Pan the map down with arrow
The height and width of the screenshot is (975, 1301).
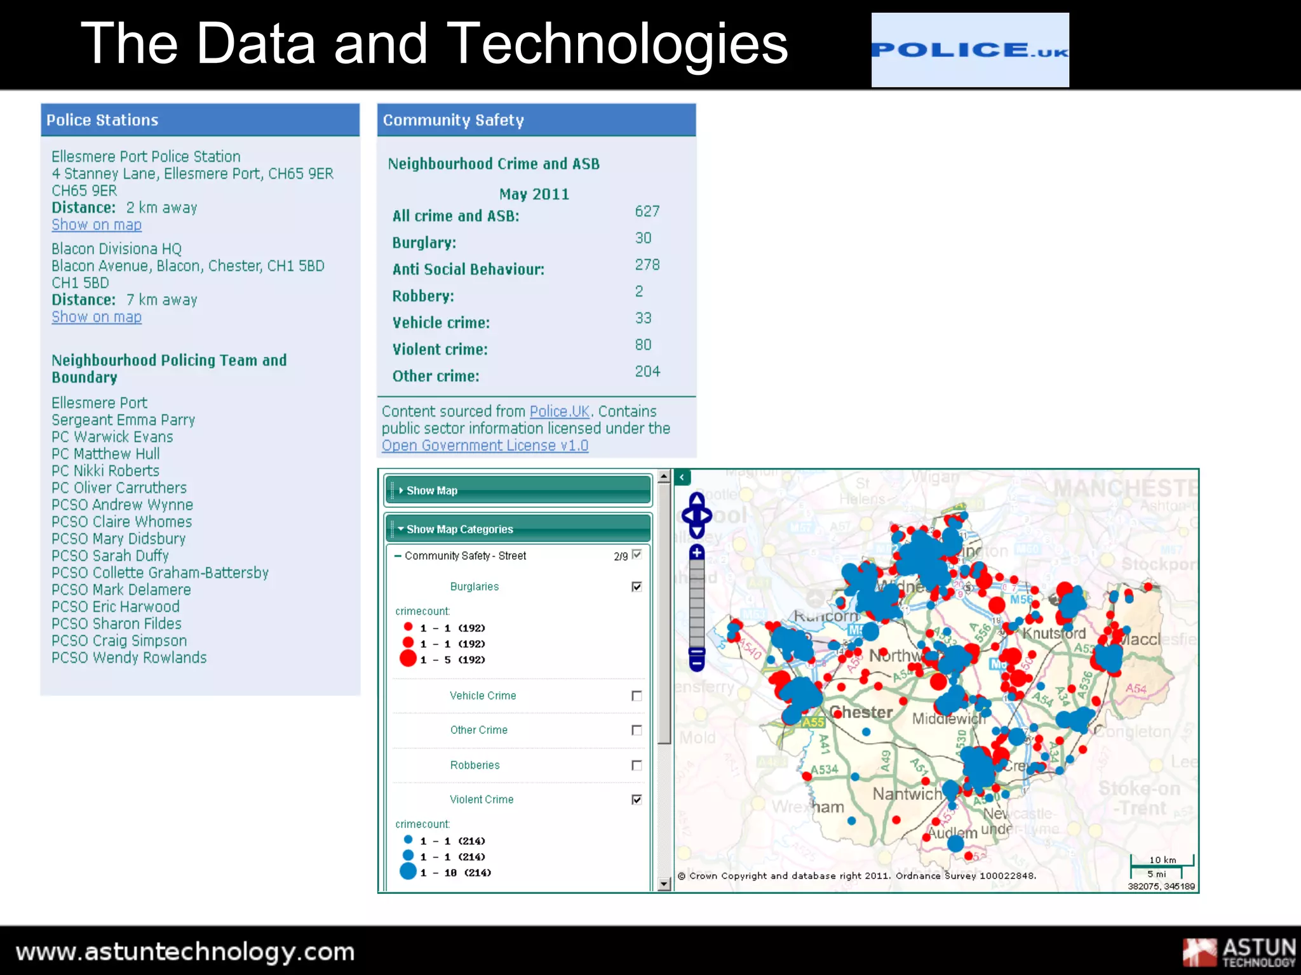[x=696, y=531]
